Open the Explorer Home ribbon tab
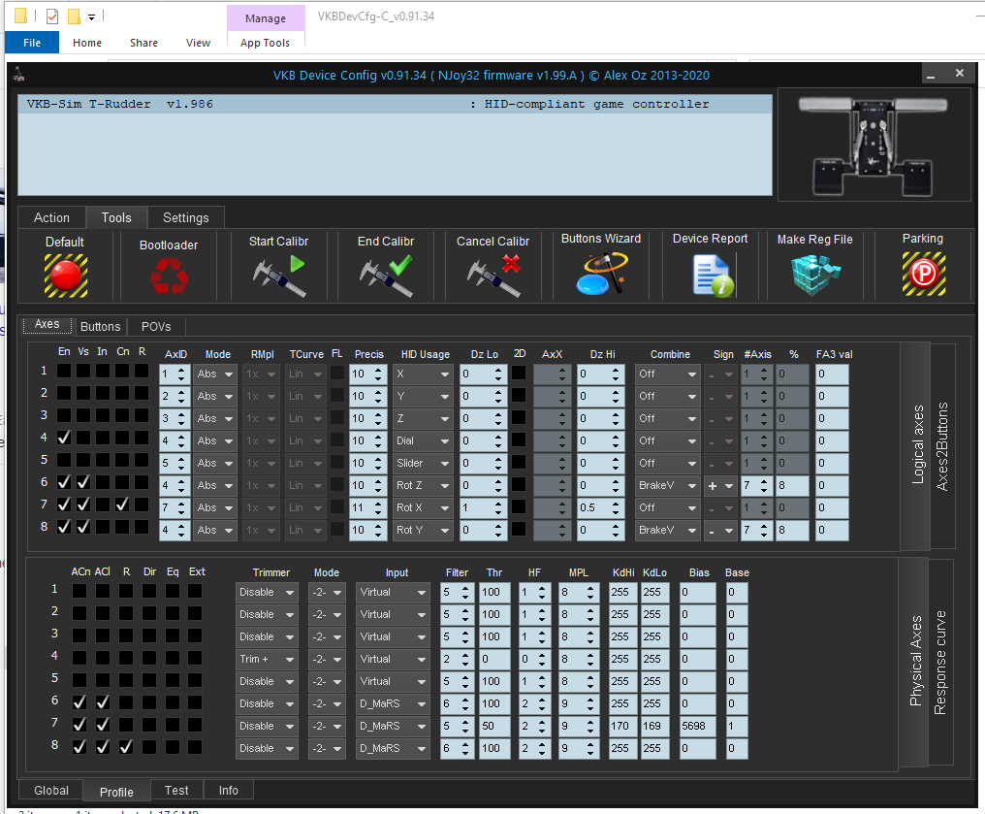The image size is (985, 814). pos(86,43)
